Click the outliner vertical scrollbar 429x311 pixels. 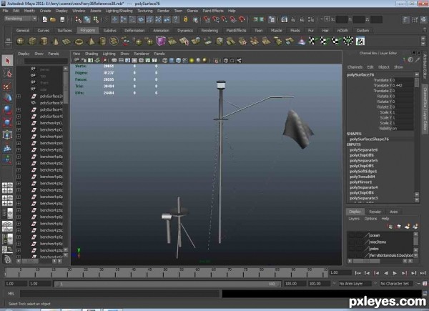coord(66,87)
